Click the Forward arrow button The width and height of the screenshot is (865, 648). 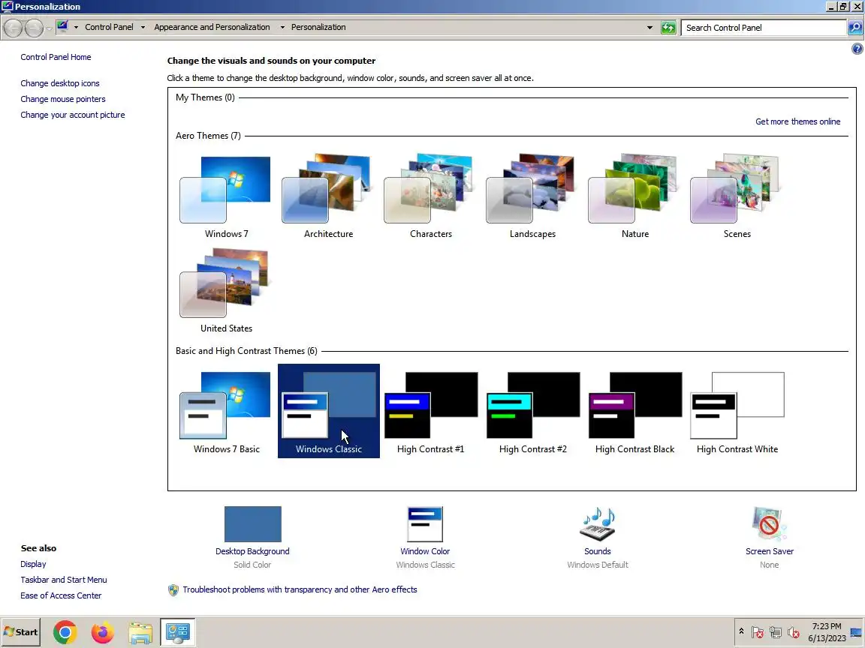(x=34, y=28)
